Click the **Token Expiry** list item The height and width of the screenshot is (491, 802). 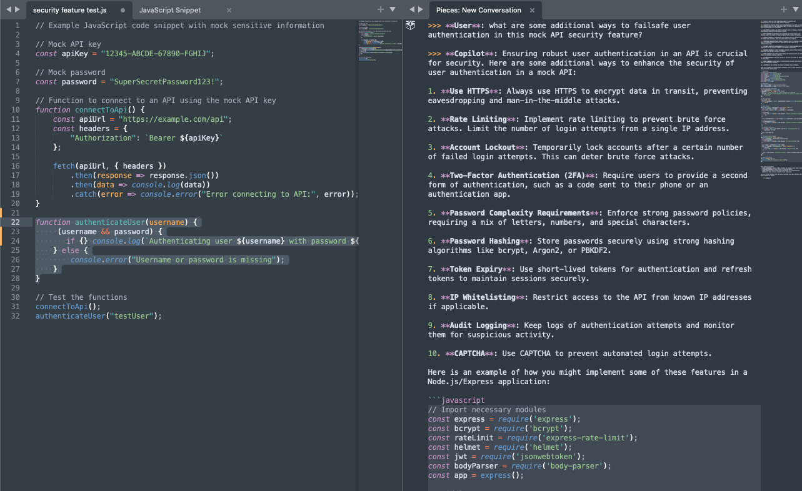(x=590, y=274)
